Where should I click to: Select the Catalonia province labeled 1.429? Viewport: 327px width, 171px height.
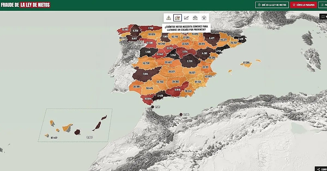[240, 39]
